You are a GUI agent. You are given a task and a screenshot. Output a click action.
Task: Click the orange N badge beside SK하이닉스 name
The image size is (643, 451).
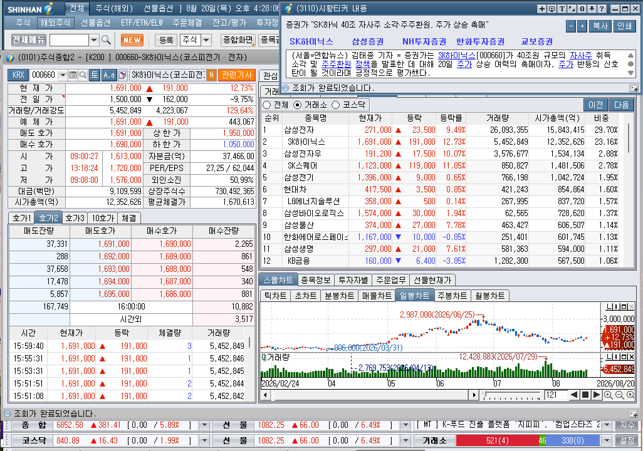[211, 75]
